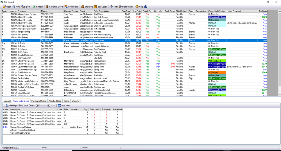The height and width of the screenshot is (151, 281).
Task: Switch to the Purchase Orders tab
Action: coord(39,101)
